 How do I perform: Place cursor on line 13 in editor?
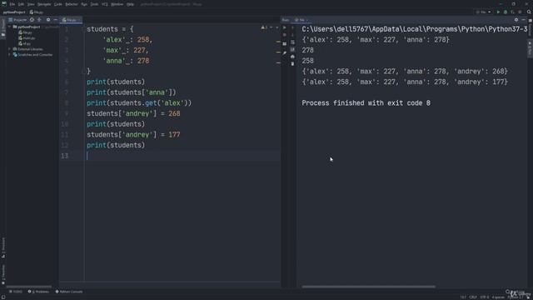click(183, 156)
